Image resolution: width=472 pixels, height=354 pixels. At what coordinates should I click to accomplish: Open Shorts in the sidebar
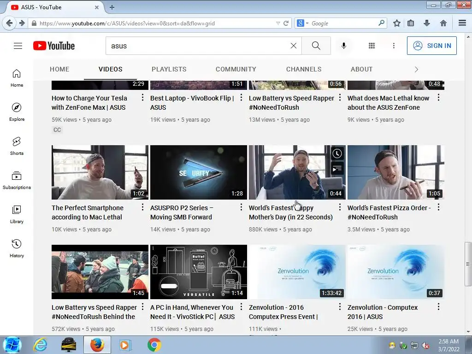[x=17, y=146]
